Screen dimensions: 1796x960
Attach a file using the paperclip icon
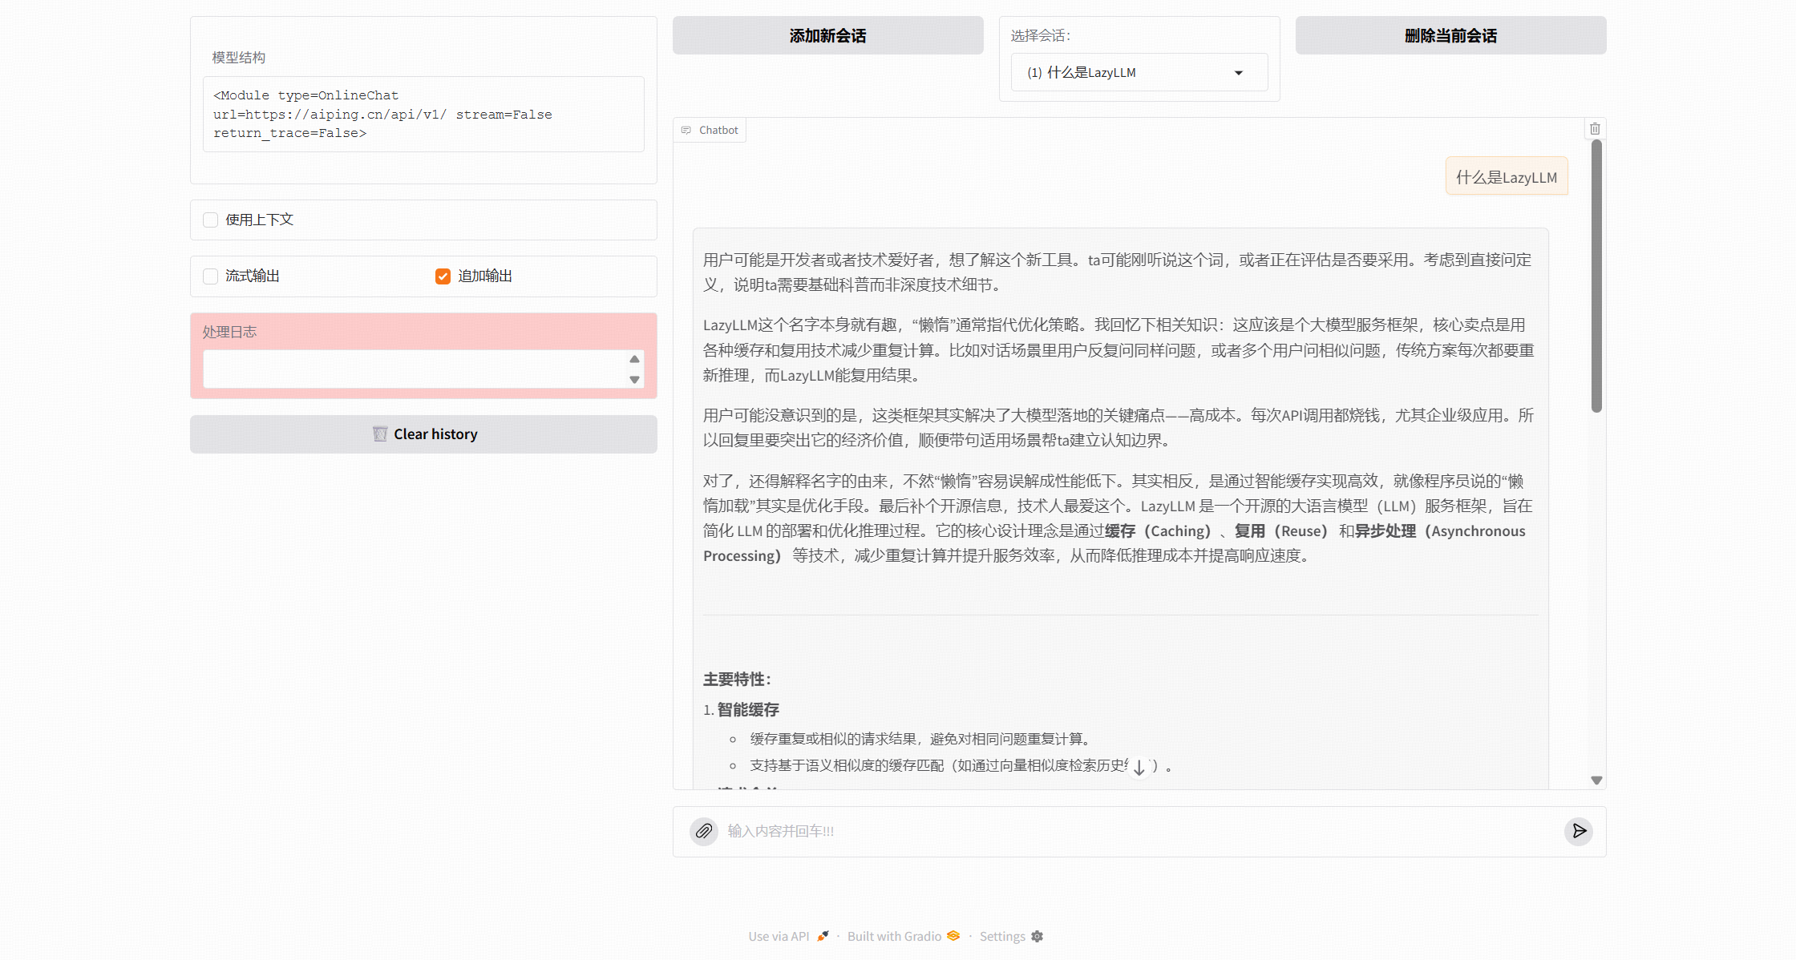[704, 832]
